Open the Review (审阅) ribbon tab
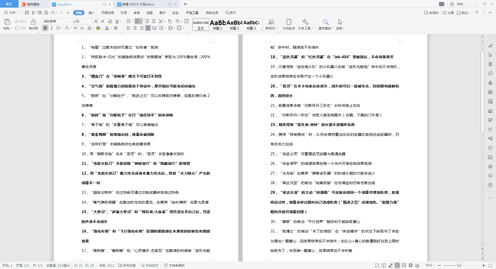Screen dimensions: 496x269 (137, 13)
